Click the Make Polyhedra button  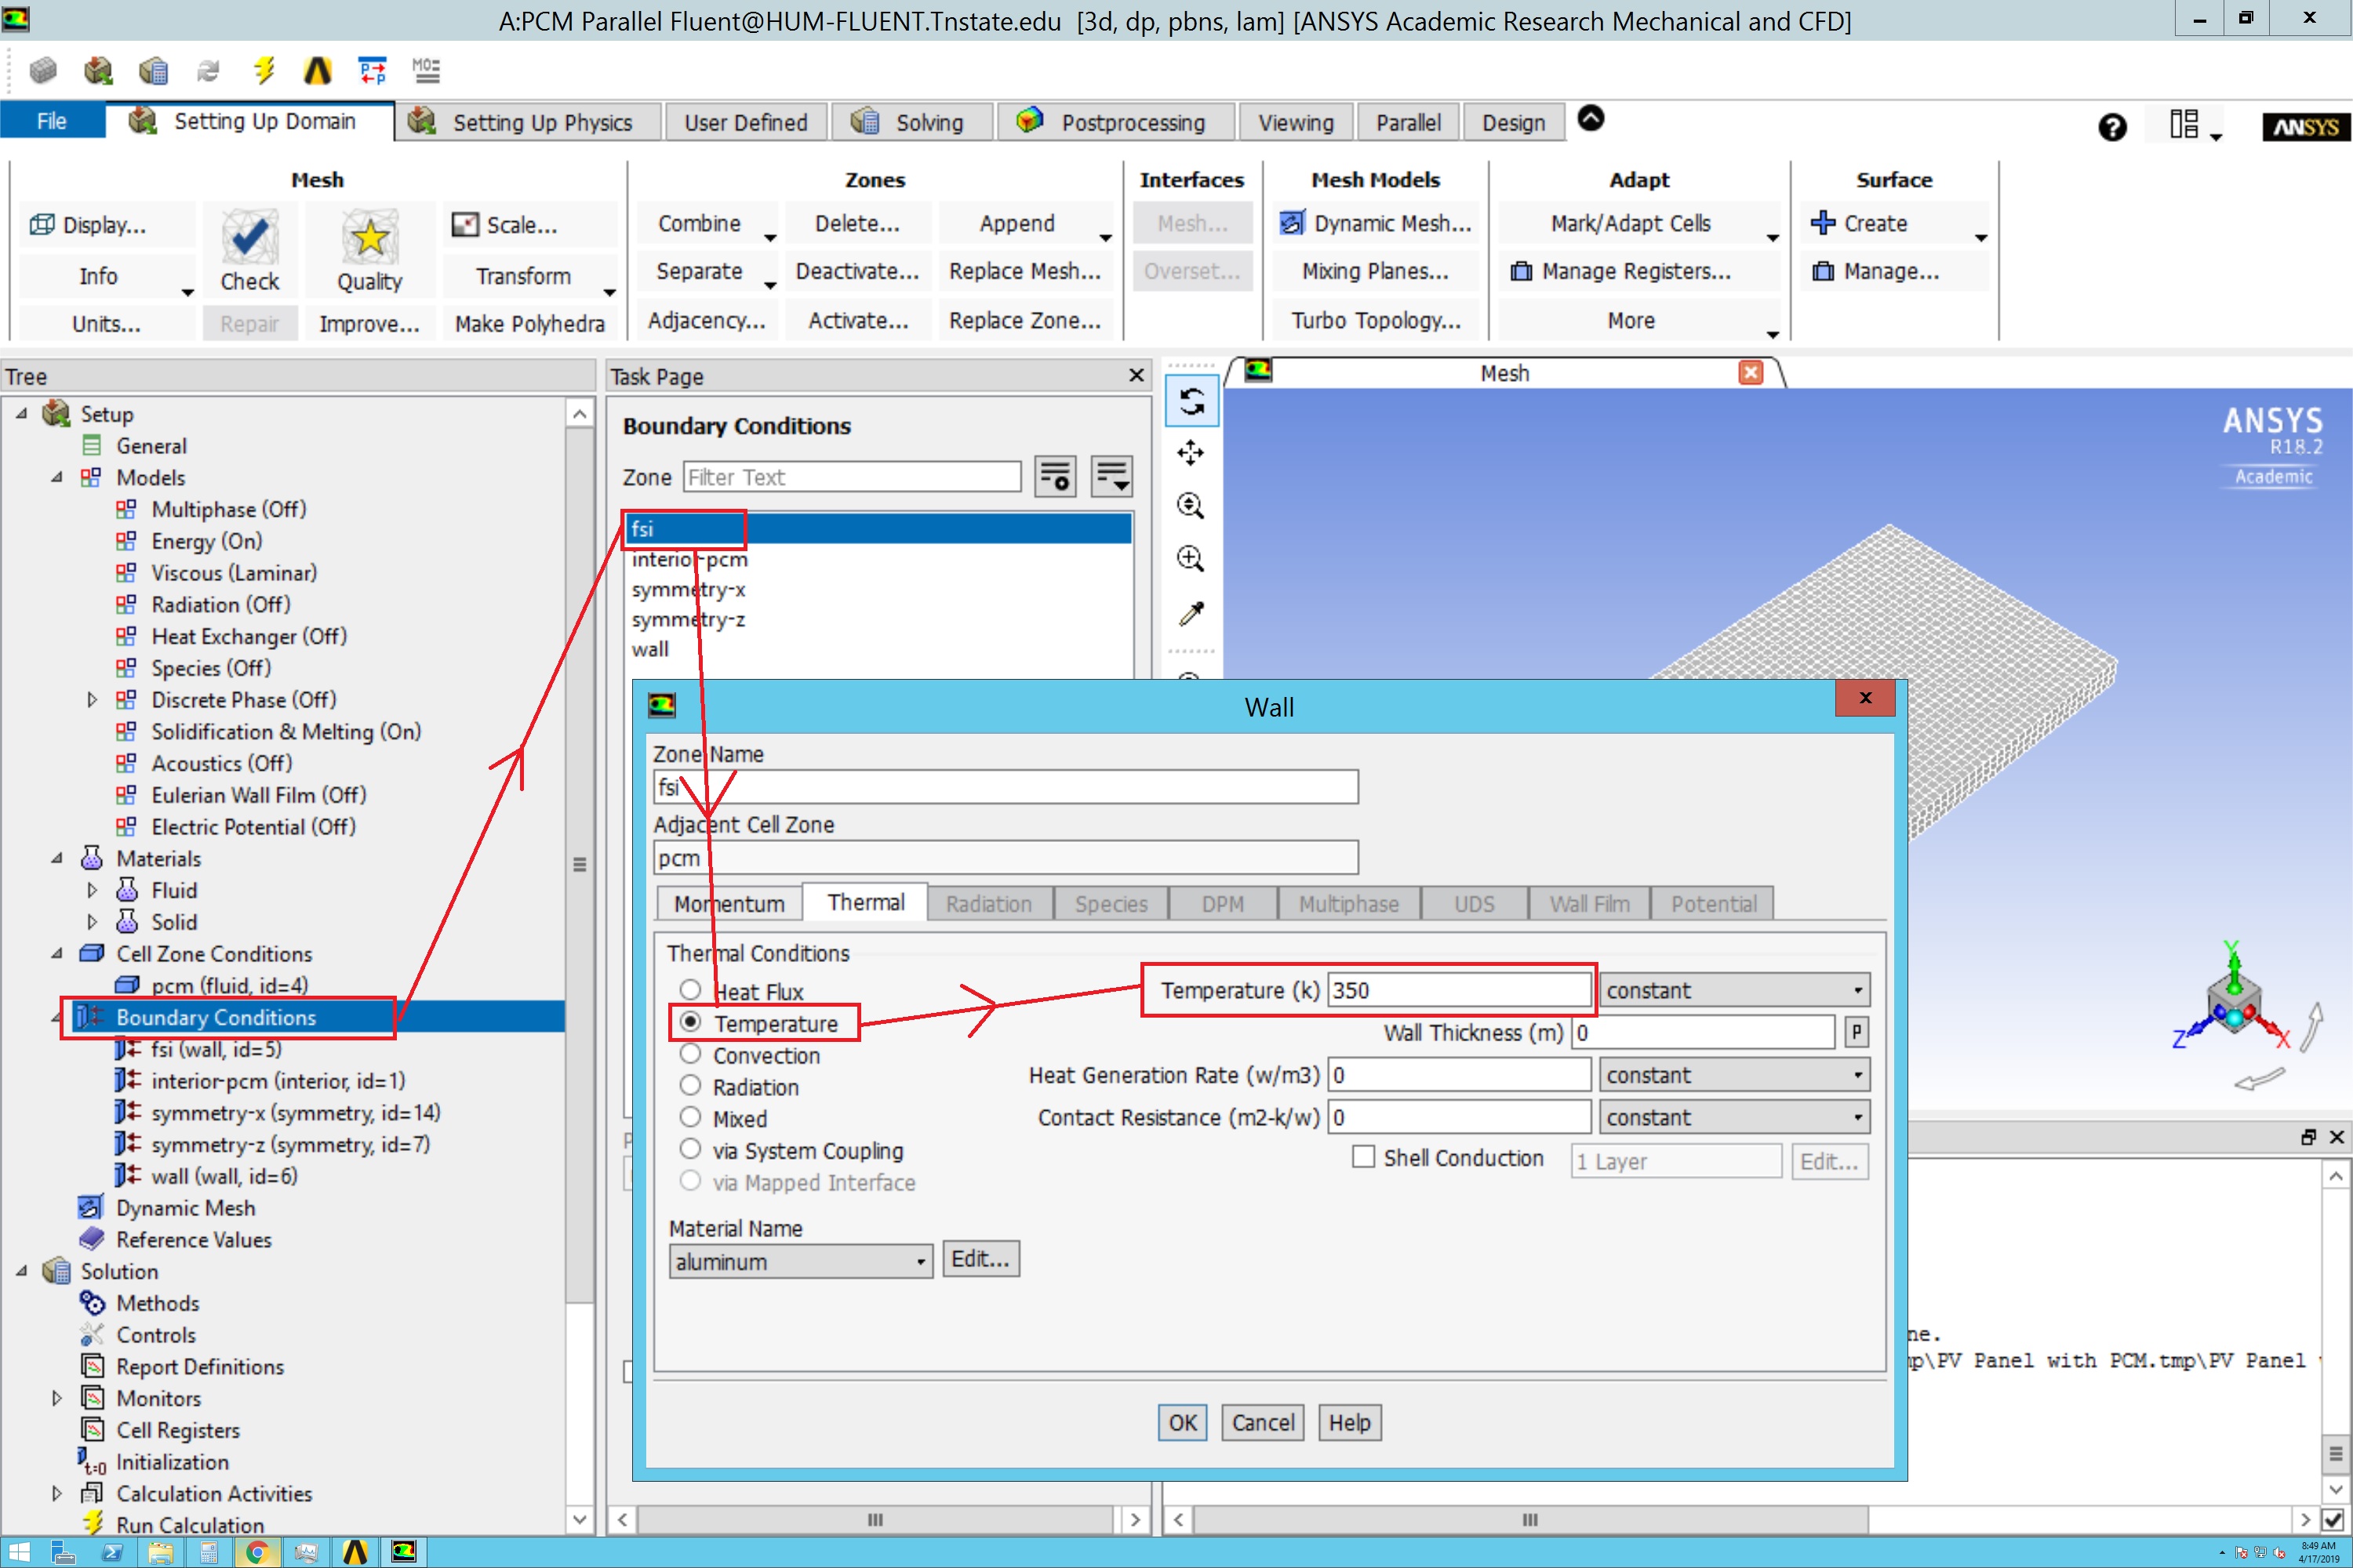point(529,323)
